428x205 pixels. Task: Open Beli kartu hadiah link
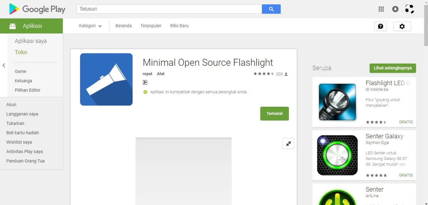23,132
